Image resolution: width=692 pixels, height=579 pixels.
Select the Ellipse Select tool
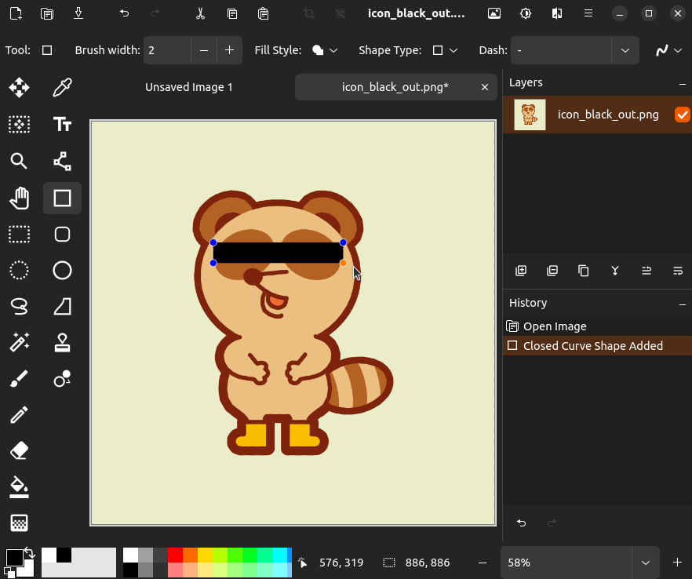tap(19, 271)
